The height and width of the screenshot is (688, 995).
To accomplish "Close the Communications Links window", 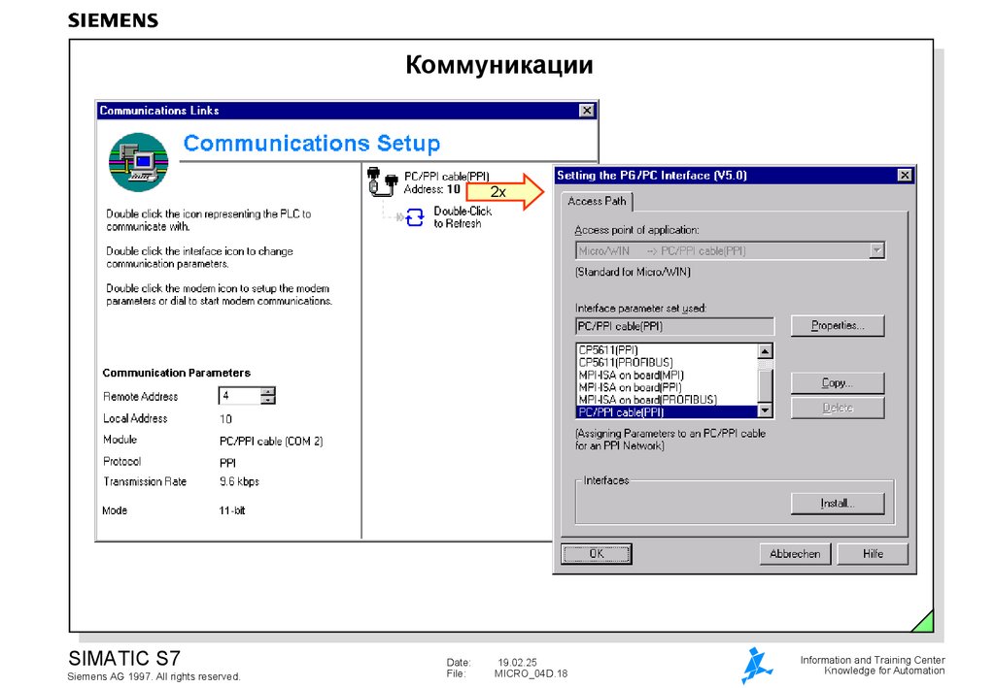I will [587, 111].
